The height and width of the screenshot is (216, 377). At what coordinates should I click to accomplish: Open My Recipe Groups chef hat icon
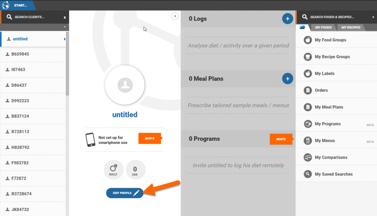point(308,57)
